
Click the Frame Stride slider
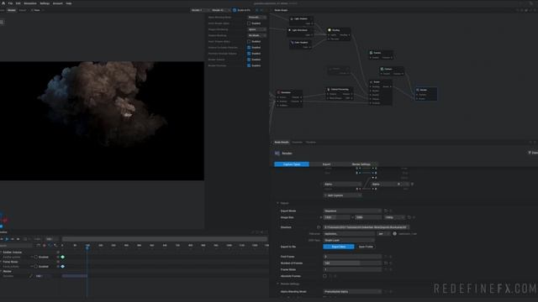coord(352,269)
